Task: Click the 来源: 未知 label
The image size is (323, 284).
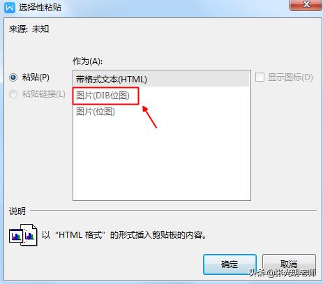Action: pyautogui.click(x=29, y=29)
